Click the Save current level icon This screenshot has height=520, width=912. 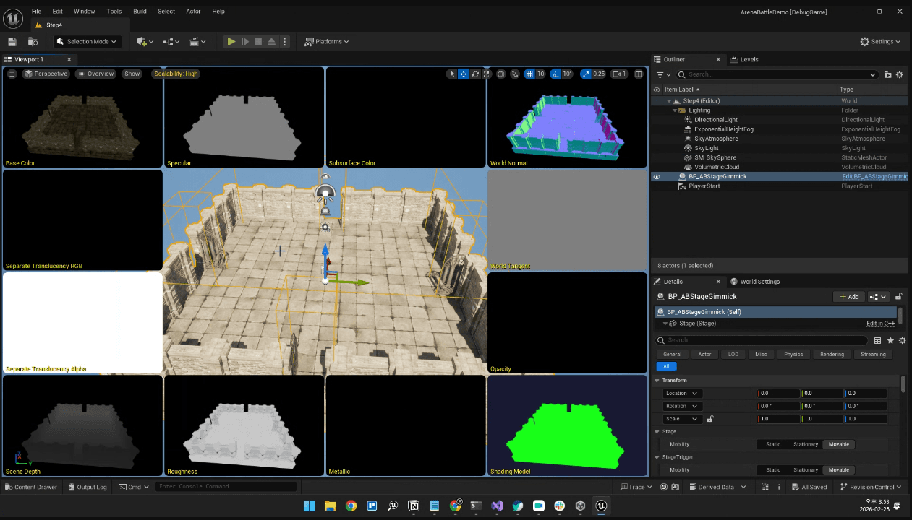click(x=12, y=42)
